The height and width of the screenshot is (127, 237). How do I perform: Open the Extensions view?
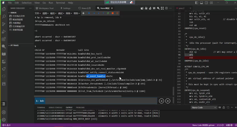(x=4, y=39)
